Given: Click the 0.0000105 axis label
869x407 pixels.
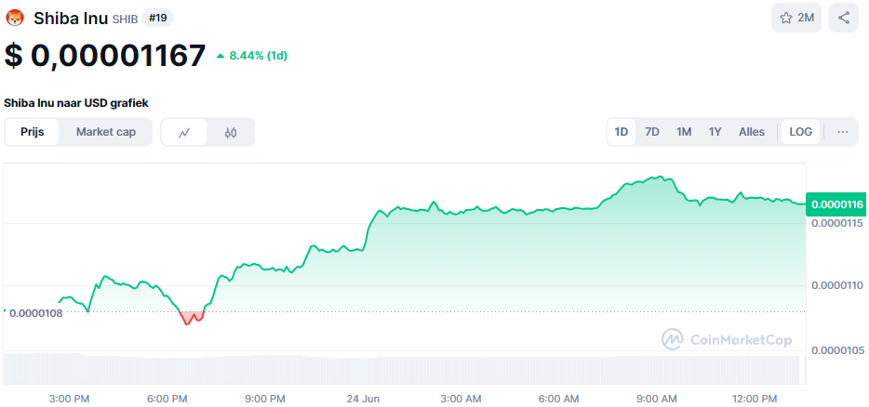Looking at the screenshot, I should pos(837,350).
